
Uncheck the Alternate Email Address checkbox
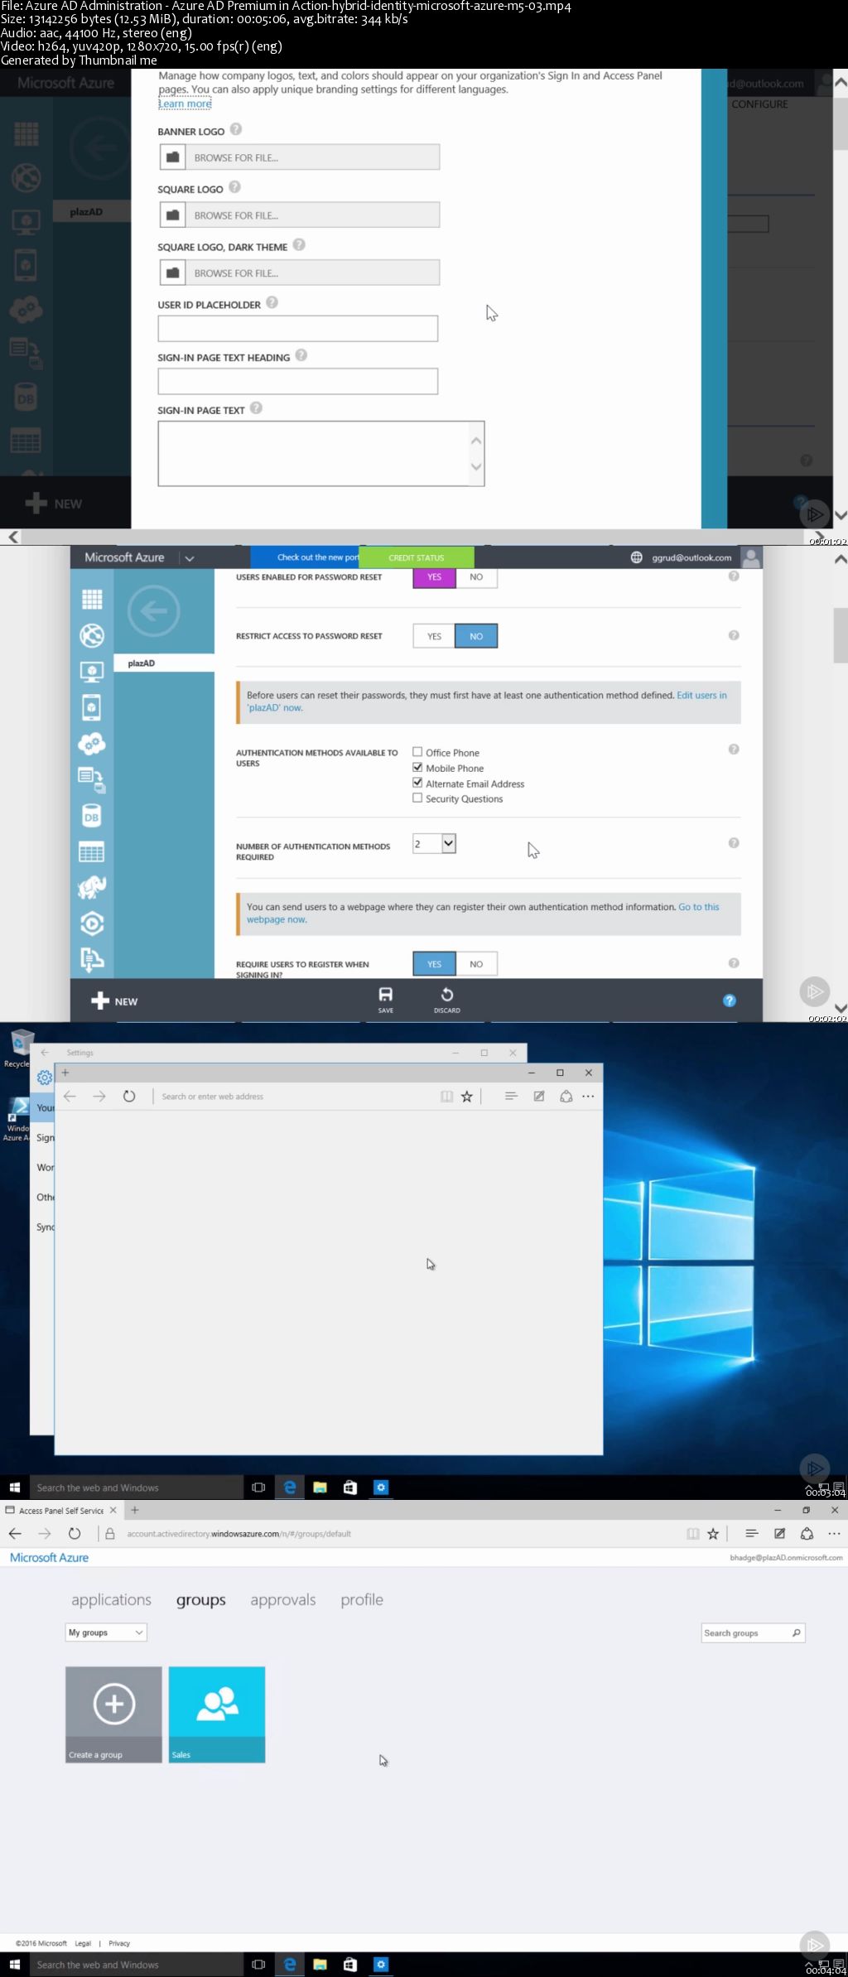point(417,783)
